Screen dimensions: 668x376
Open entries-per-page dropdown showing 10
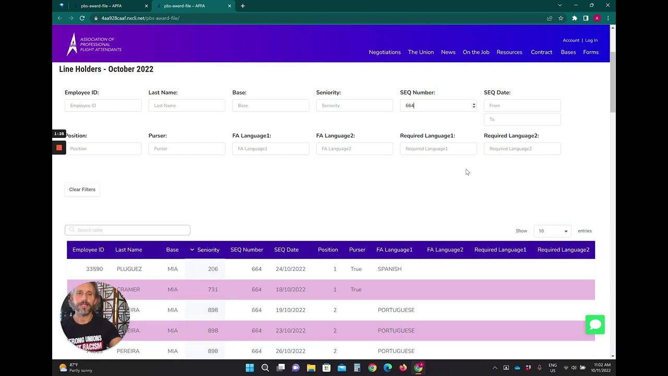coord(553,231)
